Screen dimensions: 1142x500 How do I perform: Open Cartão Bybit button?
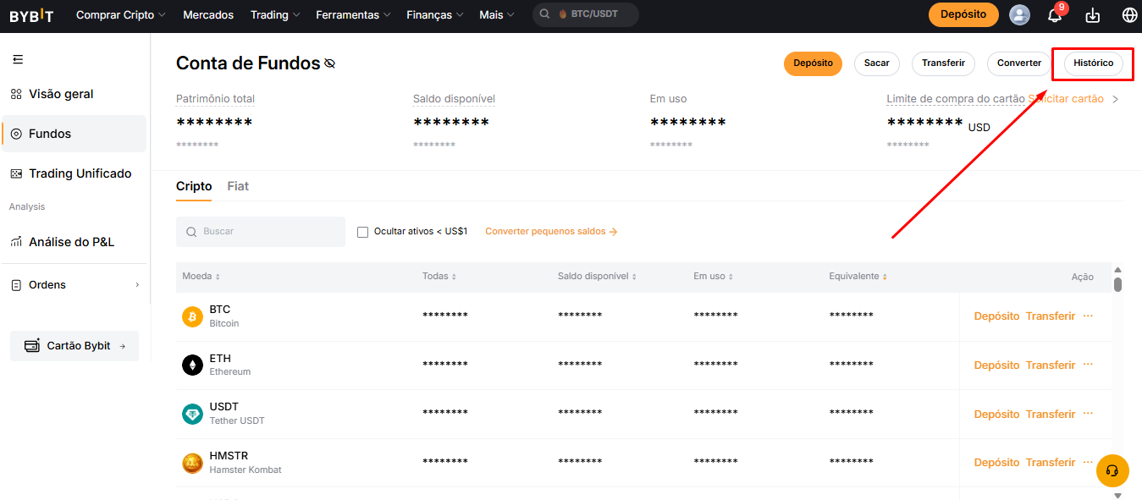tap(74, 346)
